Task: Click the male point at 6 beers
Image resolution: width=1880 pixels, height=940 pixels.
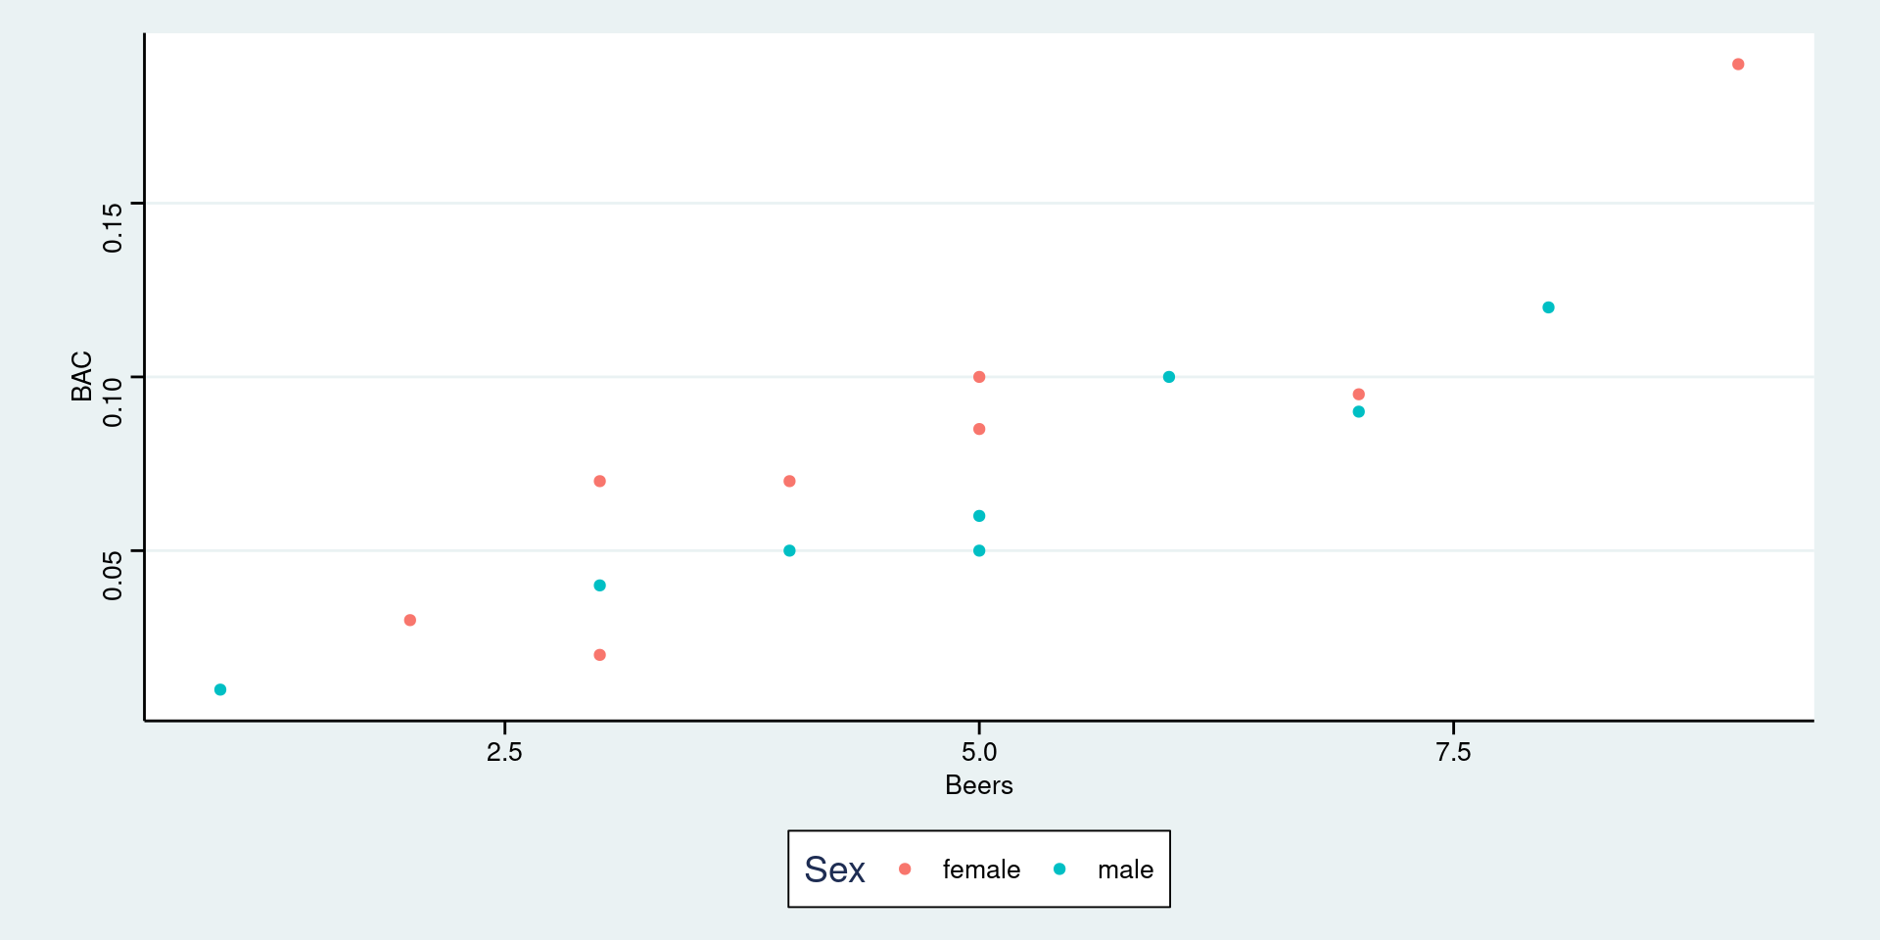Action: point(1169,377)
